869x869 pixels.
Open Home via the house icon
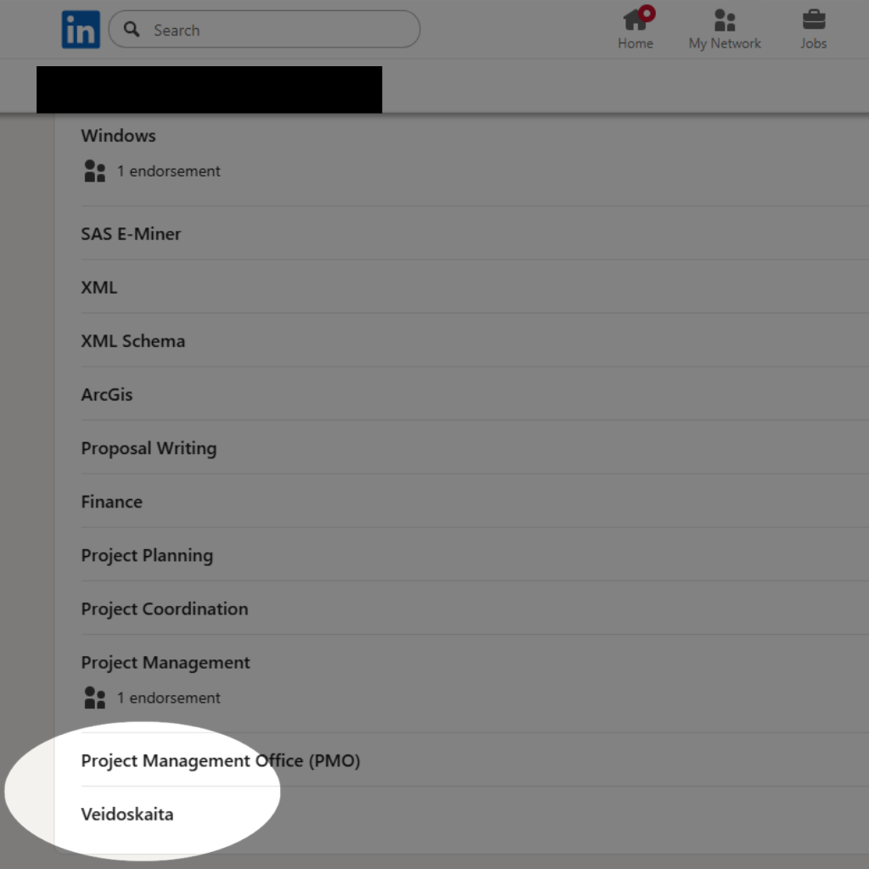(x=634, y=20)
